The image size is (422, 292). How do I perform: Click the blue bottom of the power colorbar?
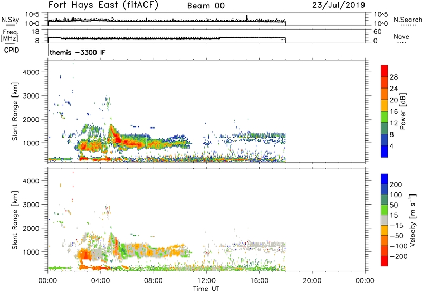coord(385,151)
